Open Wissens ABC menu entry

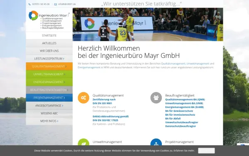49,113
